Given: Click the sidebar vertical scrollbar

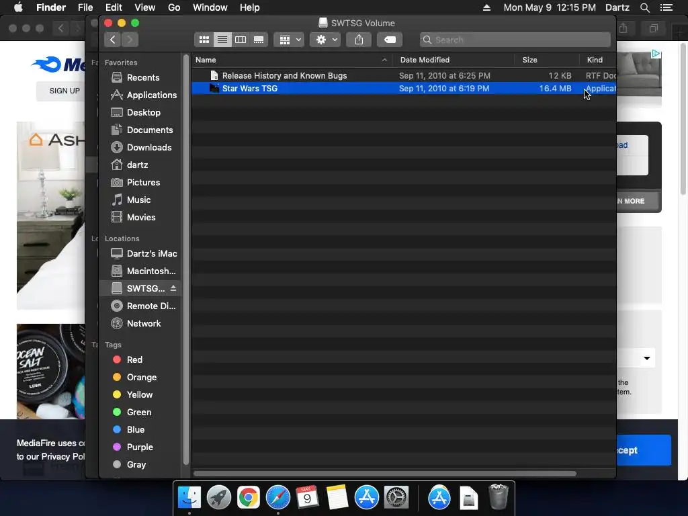Looking at the screenshot, I should (x=186, y=260).
